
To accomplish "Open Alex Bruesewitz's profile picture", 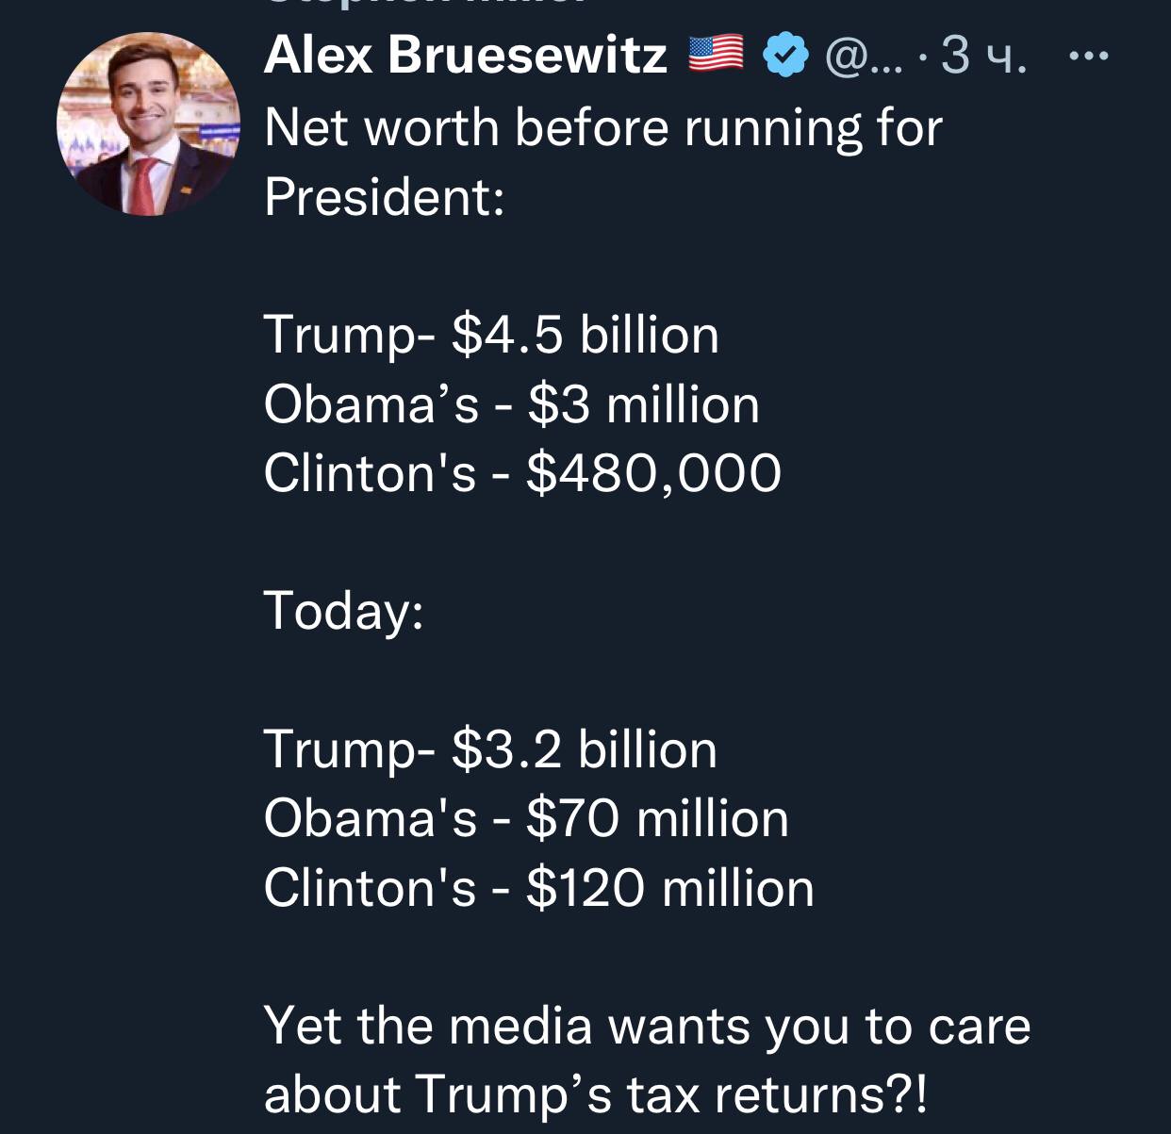I will [148, 125].
